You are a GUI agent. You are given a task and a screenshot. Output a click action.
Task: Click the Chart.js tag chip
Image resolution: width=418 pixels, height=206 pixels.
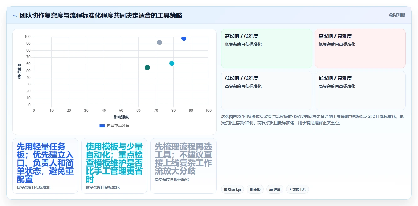pos(232,189)
